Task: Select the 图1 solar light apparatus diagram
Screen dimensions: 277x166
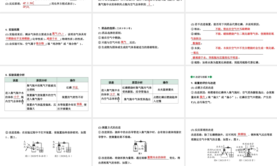Action: 33,147
